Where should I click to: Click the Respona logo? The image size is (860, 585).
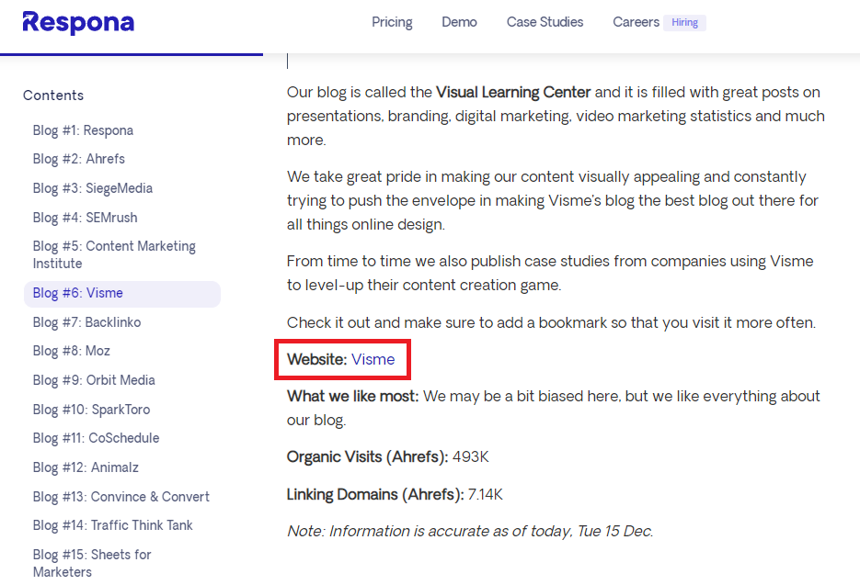click(x=78, y=22)
